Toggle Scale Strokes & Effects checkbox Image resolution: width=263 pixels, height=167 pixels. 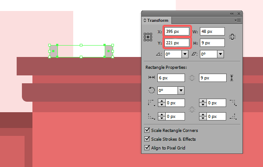coord(147,139)
